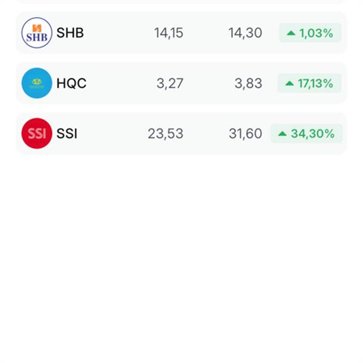Click the SSI price value 31,60
The width and height of the screenshot is (363, 363).
[246, 134]
